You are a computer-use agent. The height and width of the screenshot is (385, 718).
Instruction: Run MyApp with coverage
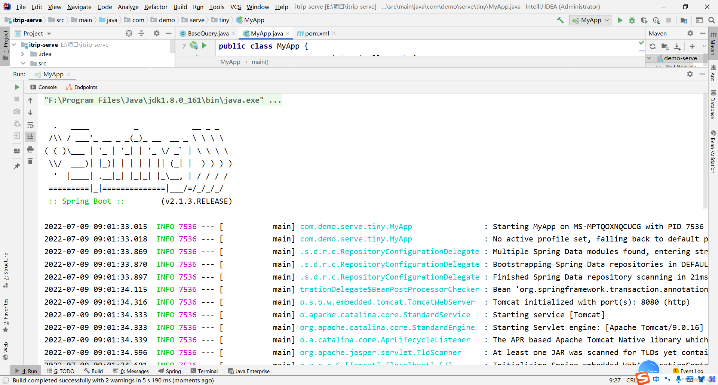point(644,20)
